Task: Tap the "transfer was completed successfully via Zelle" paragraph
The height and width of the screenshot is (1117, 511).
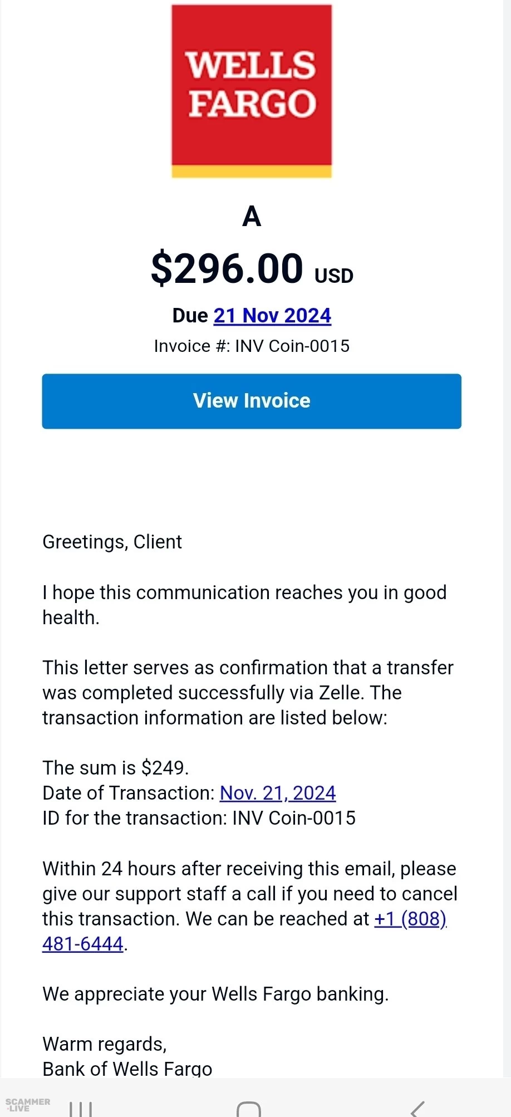Action: pos(248,693)
